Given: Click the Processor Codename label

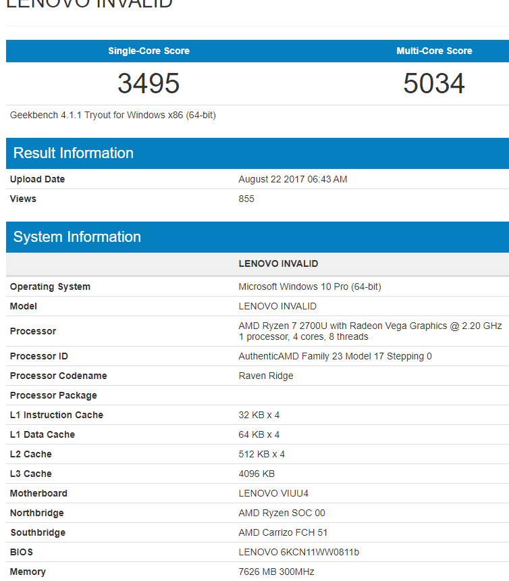Looking at the screenshot, I should click(x=59, y=376).
